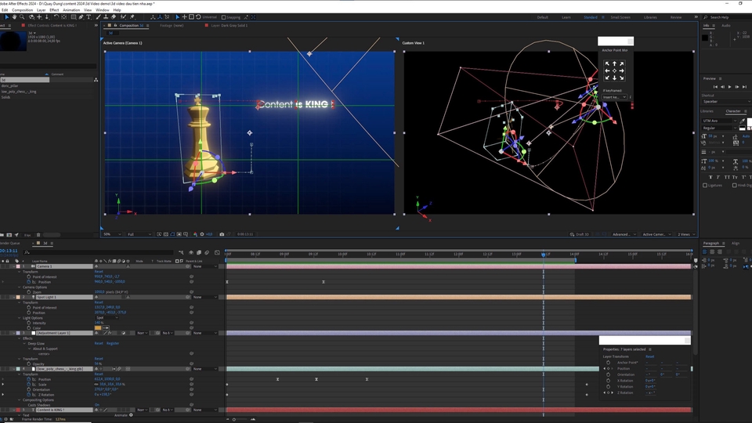This screenshot has height=423, width=752.
Task: Collapse the Deep Glow effect group
Action: click(24, 343)
